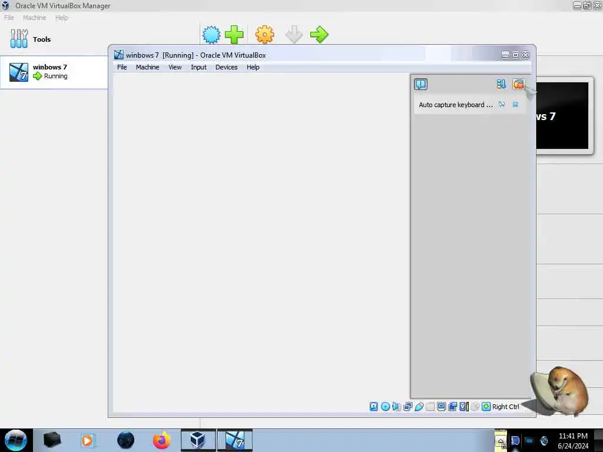
Task: Click the delete all notifications icon
Action: [518, 84]
